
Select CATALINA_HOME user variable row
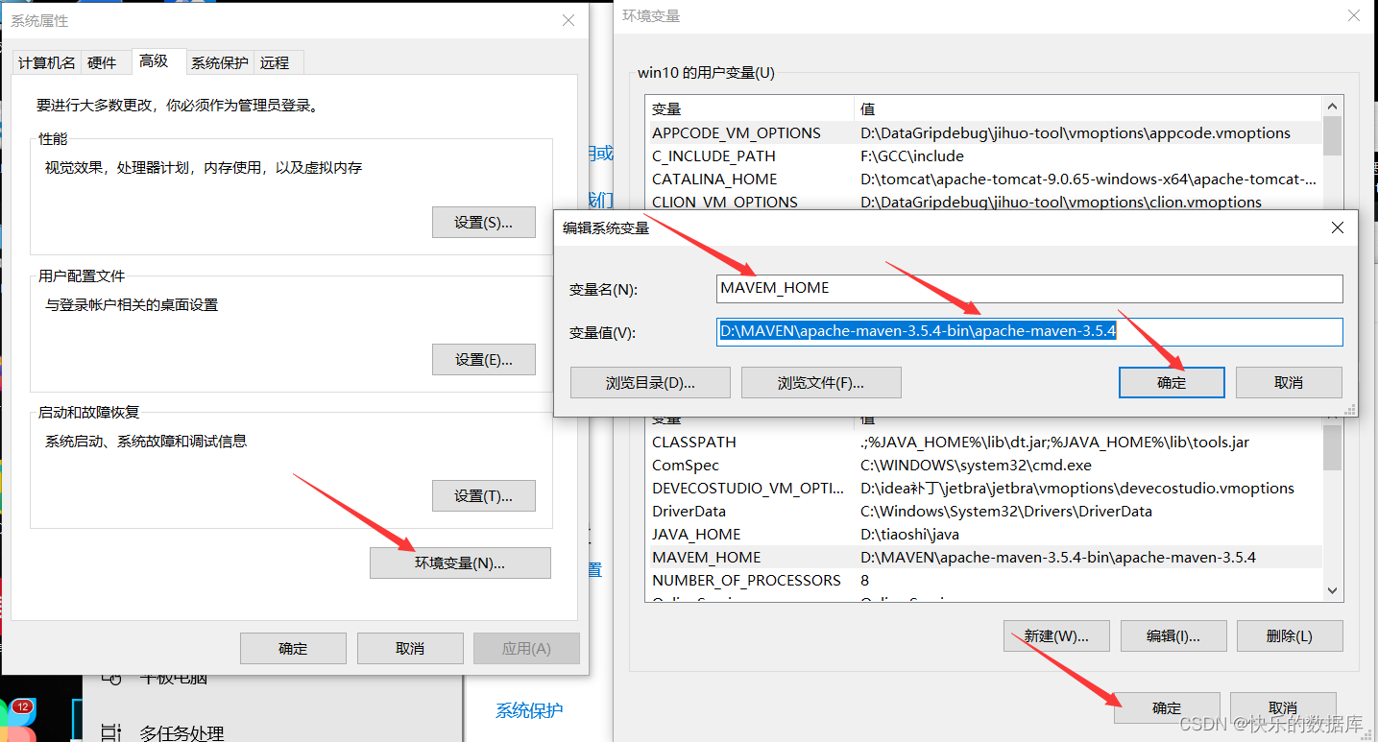[x=984, y=179]
